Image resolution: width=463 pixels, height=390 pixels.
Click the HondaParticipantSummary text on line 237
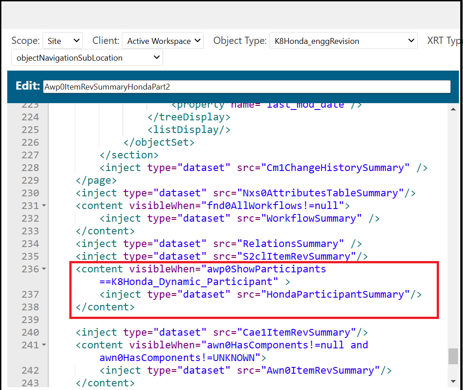(334, 295)
